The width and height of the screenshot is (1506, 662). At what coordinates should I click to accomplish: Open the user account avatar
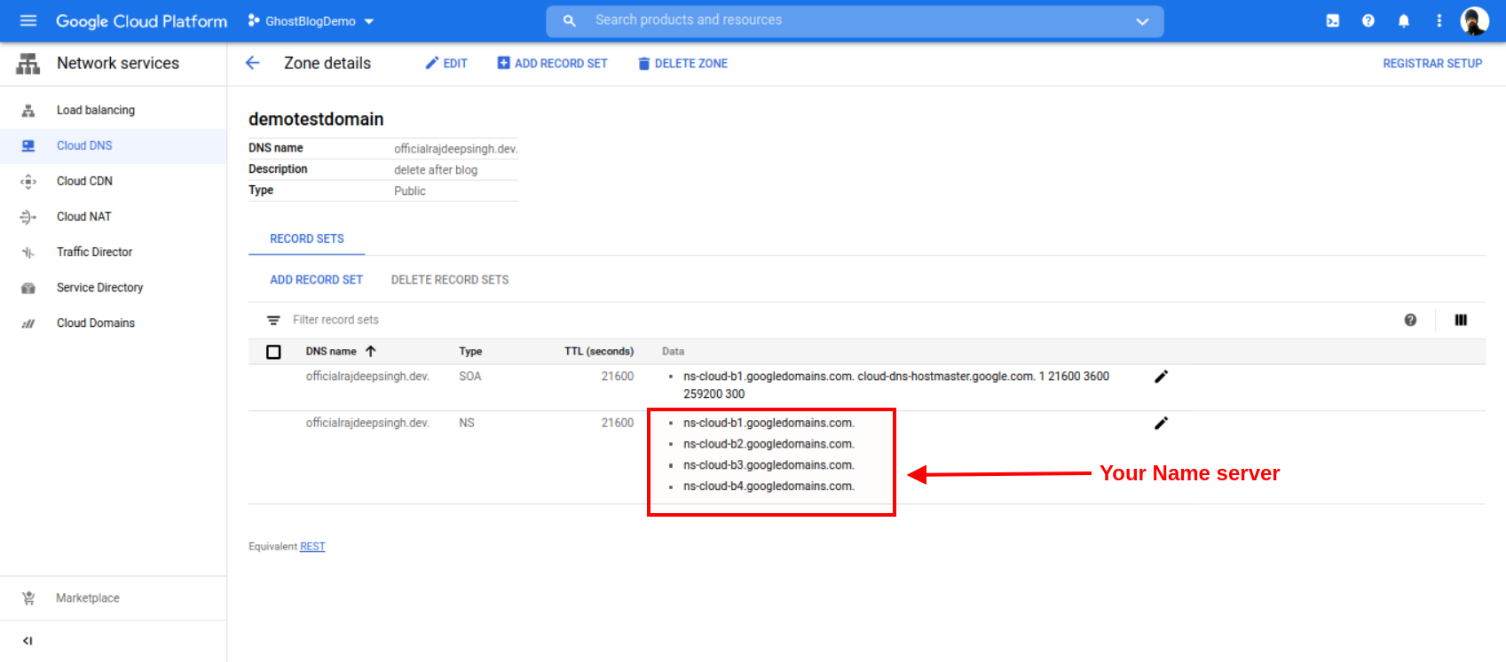(x=1475, y=20)
